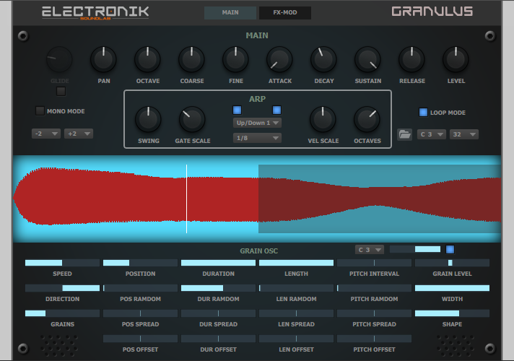Click the Pitch Spread slider
Screen dimensions: 514x361
click(375, 313)
